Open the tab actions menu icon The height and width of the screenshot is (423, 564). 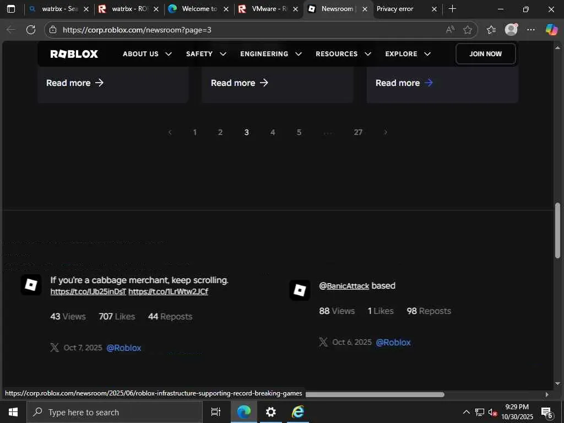[11, 9]
